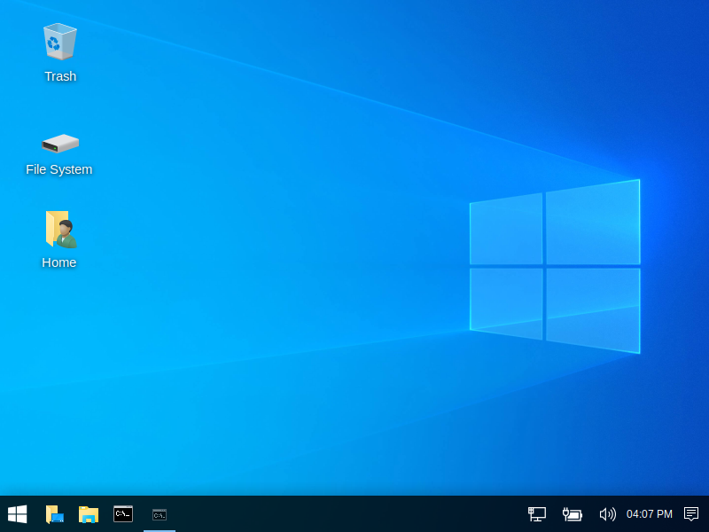
Task: Open the volume speaker tray icon
Action: [x=607, y=514]
